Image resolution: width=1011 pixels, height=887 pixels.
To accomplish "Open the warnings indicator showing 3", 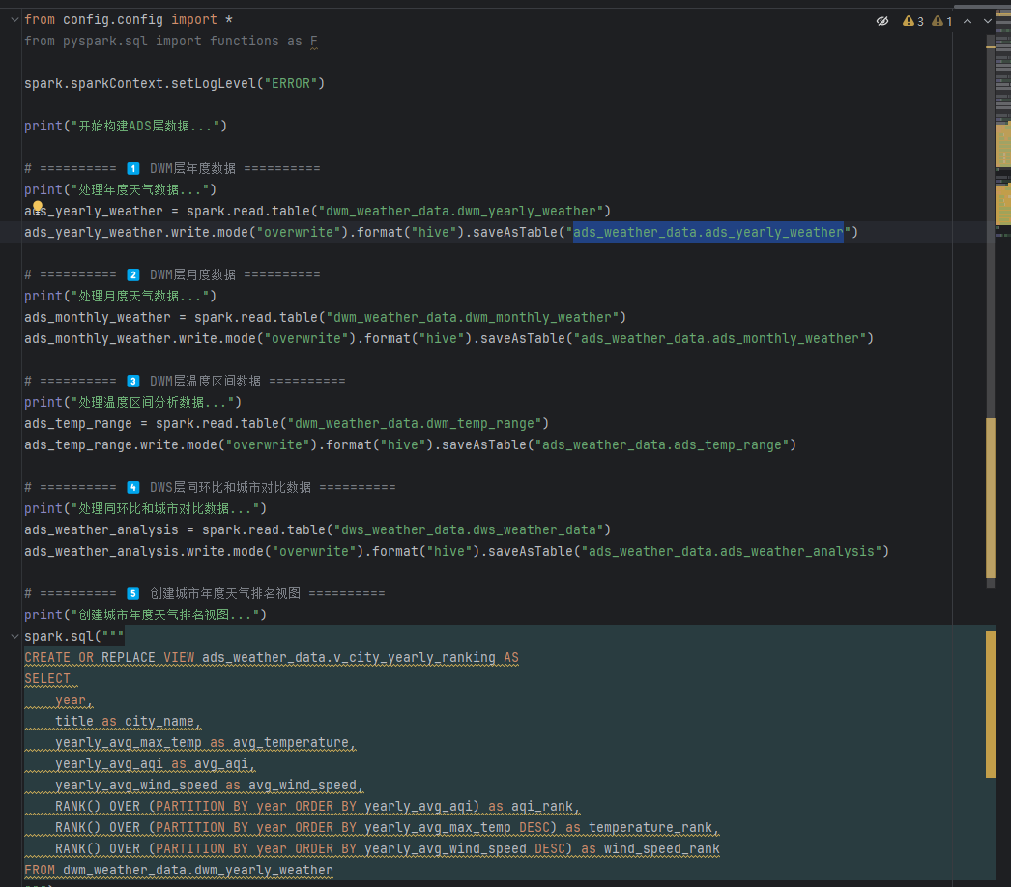I will [x=913, y=21].
